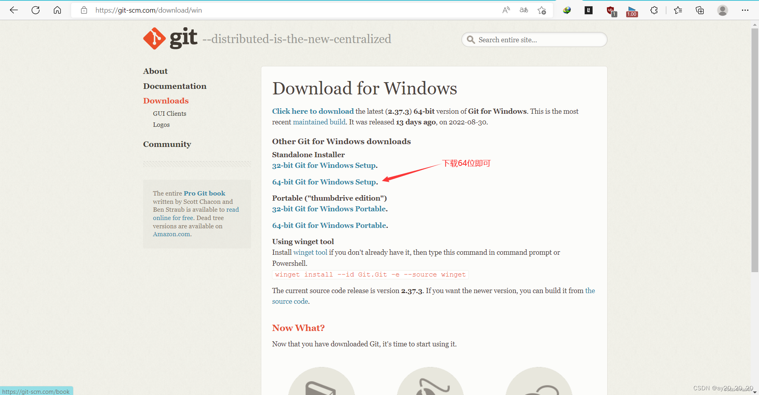759x395 pixels.
Task: Add this page to favorites
Action: tap(542, 10)
